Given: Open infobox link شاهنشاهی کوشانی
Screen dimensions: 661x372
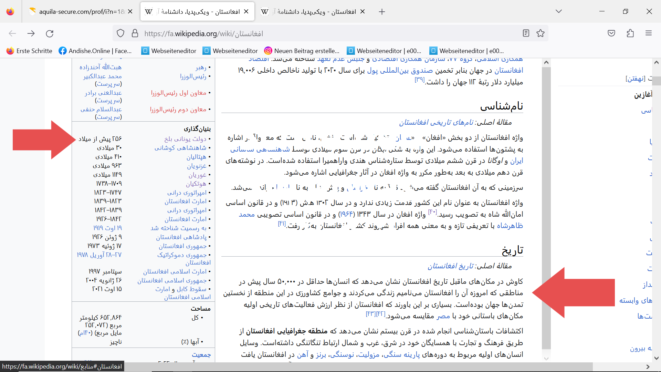Looking at the screenshot, I should point(180,148).
